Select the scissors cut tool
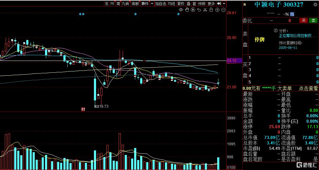This screenshot has width=319, height=170. [x=205, y=10]
